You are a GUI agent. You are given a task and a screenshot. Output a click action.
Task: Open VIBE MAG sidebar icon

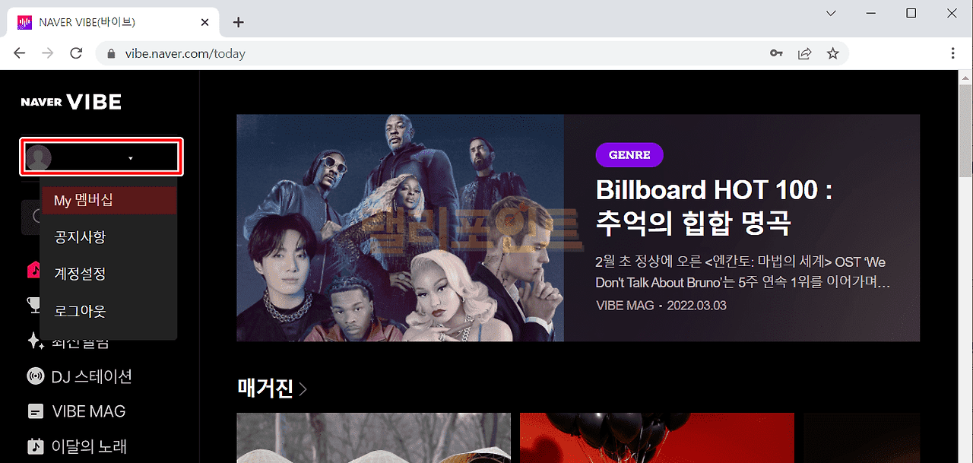(x=35, y=411)
